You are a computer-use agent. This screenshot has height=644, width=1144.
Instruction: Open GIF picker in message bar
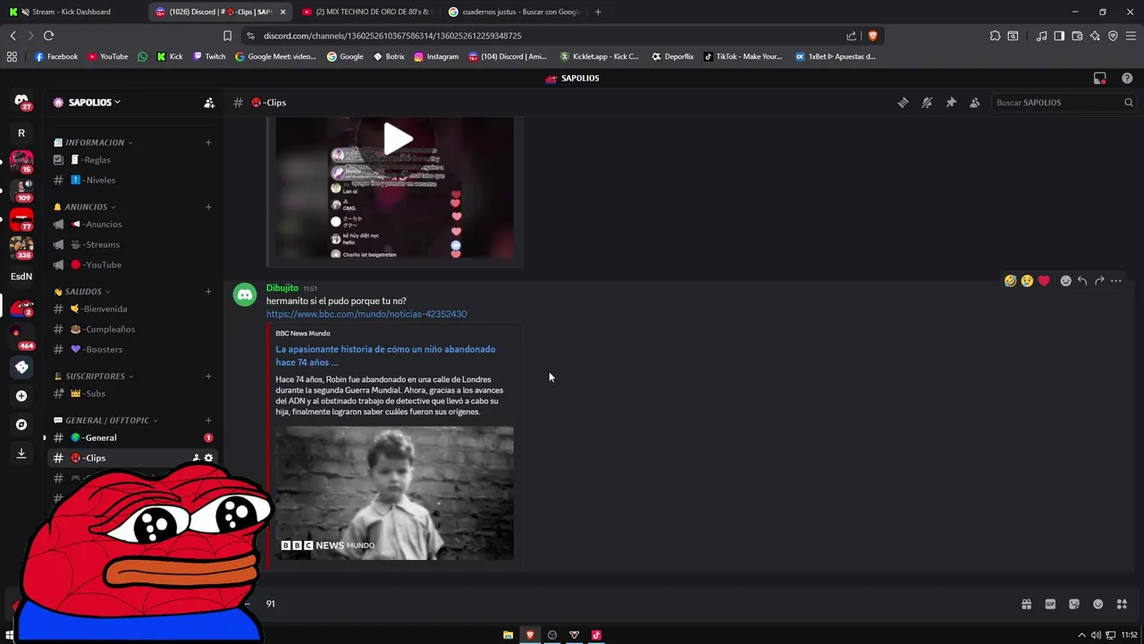pos(1050,604)
